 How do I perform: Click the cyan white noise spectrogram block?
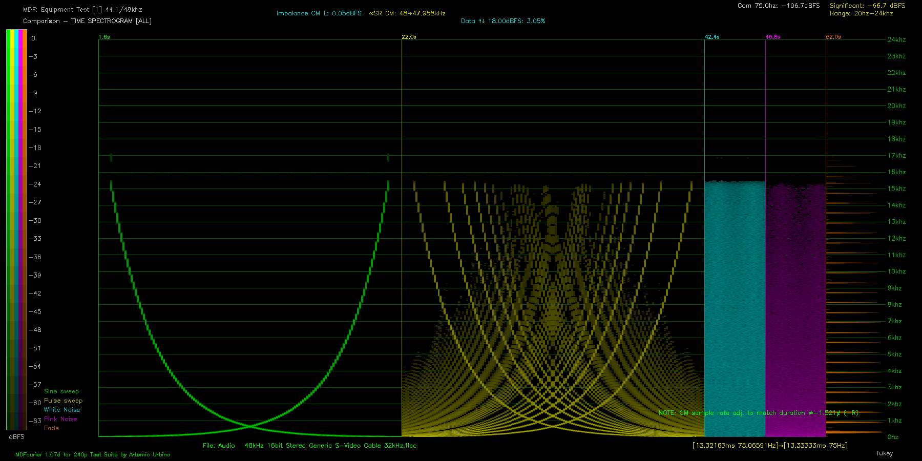click(735, 307)
